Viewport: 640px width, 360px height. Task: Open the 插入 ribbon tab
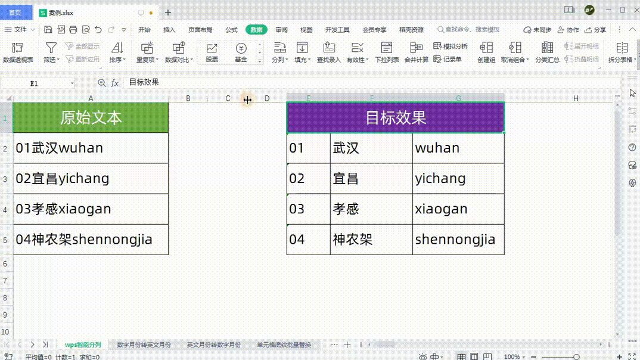tap(169, 29)
